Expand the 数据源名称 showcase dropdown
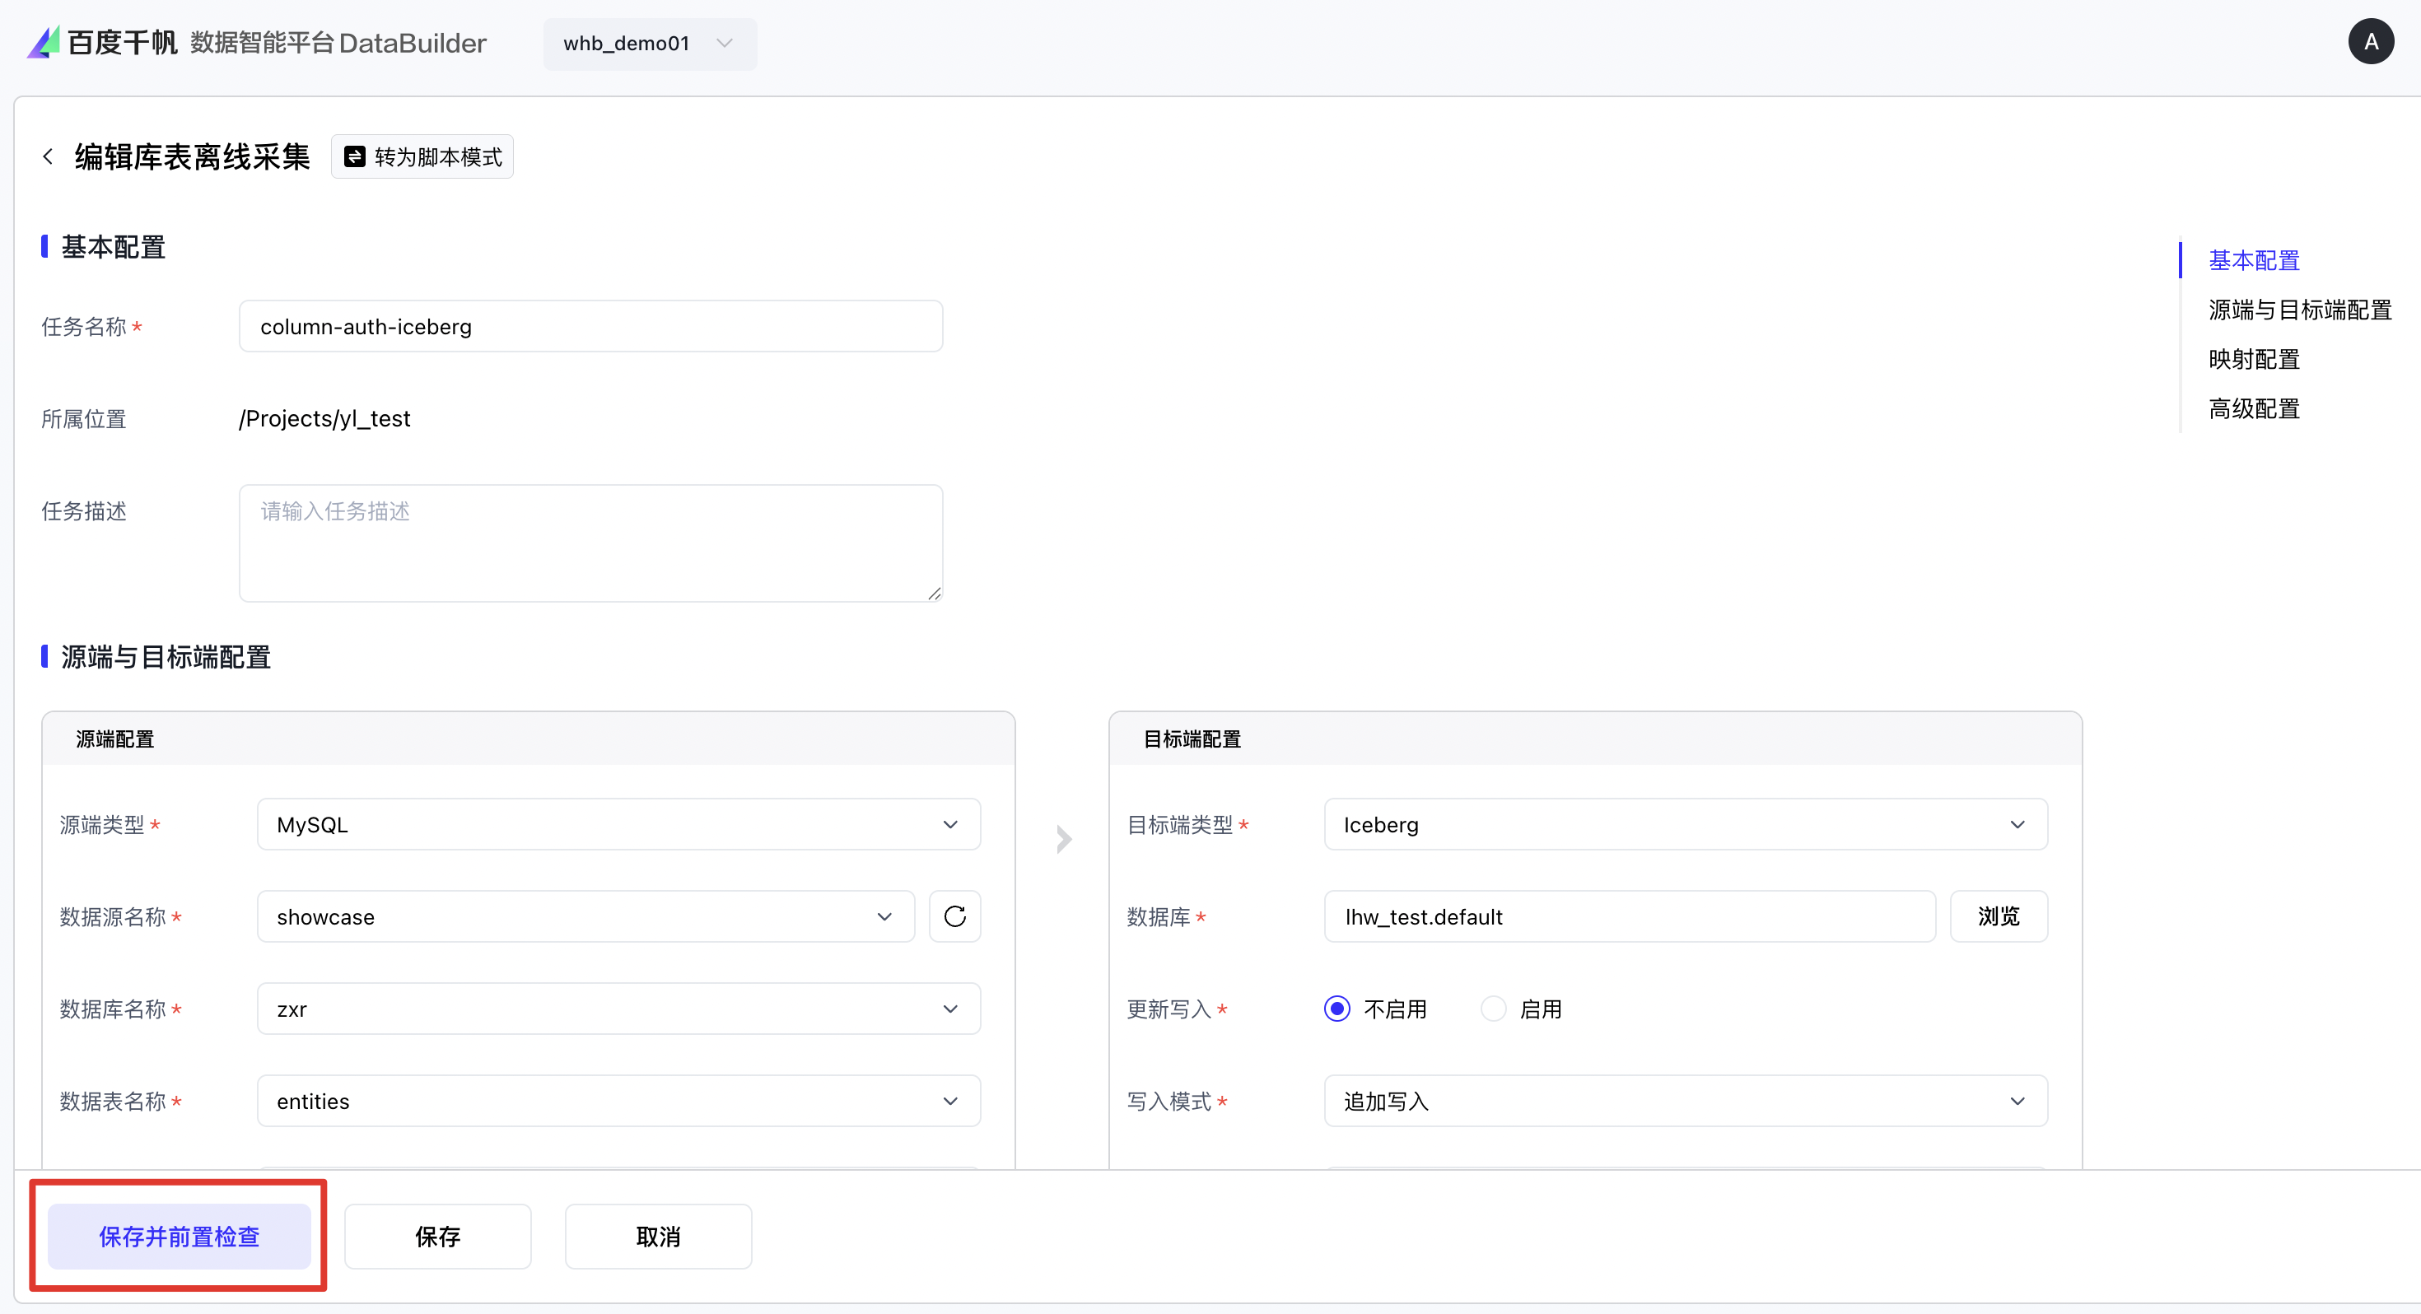 tap(585, 916)
